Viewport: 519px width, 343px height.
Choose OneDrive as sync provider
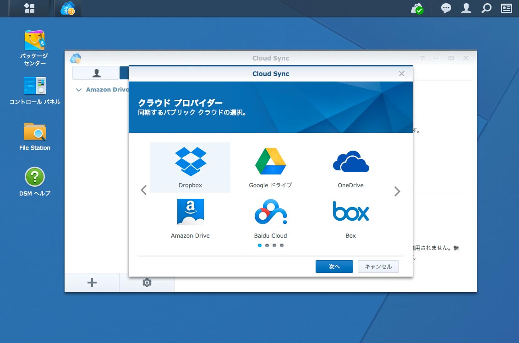point(350,167)
